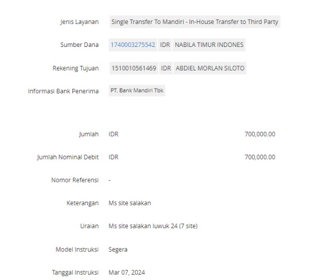Viewport: 321px width, 280px height.
Task: Click the destination account number 1510010561469
Action: click(x=134, y=68)
